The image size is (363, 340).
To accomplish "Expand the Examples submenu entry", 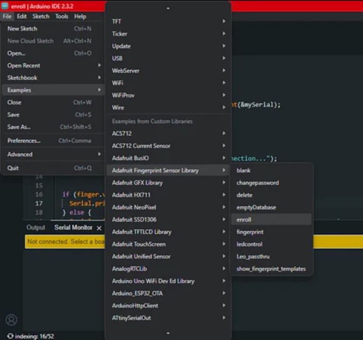I will [53, 90].
